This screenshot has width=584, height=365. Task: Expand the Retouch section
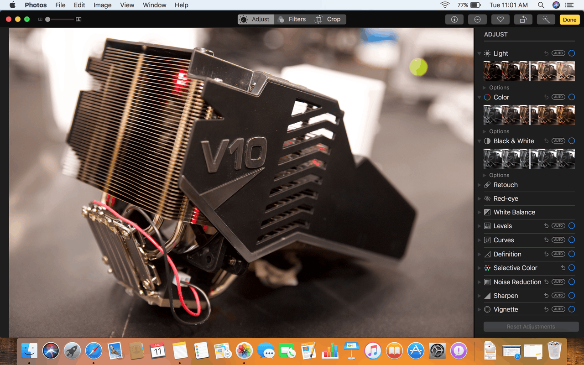(x=479, y=185)
